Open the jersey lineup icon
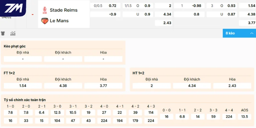This screenshot has width=256, height=128. click(3, 33)
